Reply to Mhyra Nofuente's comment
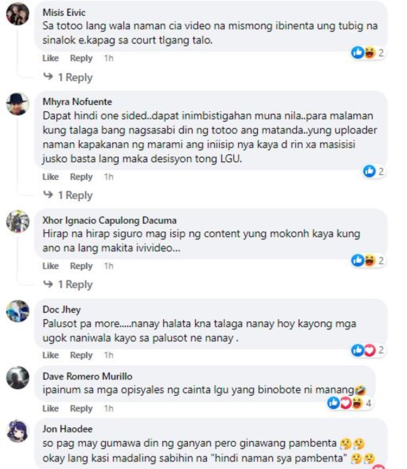 click(x=81, y=177)
